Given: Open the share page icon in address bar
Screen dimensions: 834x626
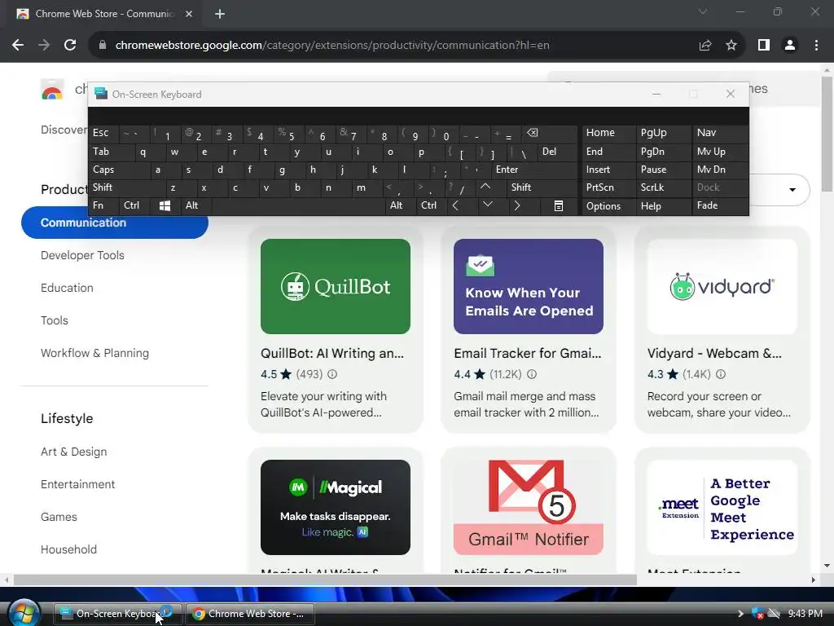Looking at the screenshot, I should click(x=705, y=46).
